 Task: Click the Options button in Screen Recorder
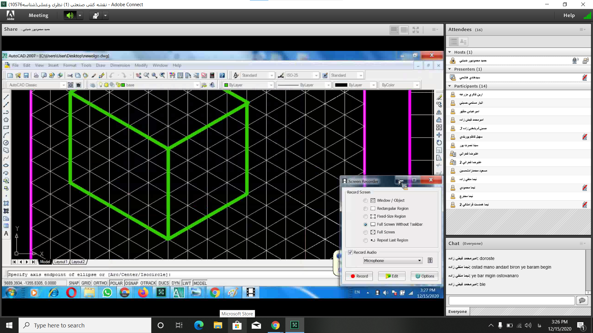coord(425,276)
